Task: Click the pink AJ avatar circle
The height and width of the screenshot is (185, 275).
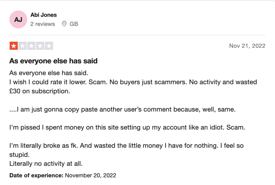Action: (18, 19)
